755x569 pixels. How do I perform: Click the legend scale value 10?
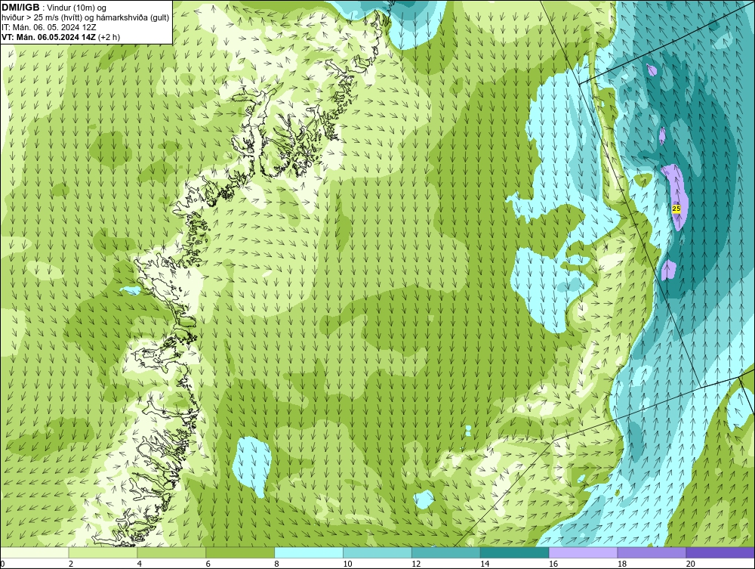(347, 564)
